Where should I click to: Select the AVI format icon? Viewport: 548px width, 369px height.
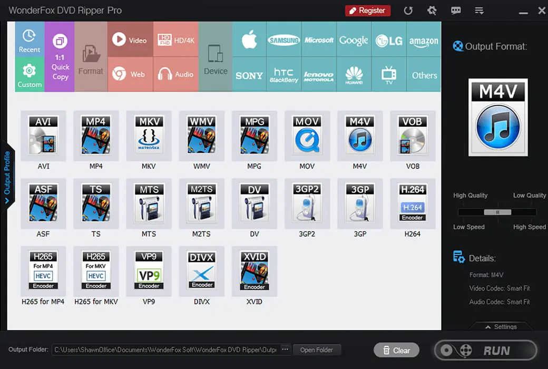[43, 135]
